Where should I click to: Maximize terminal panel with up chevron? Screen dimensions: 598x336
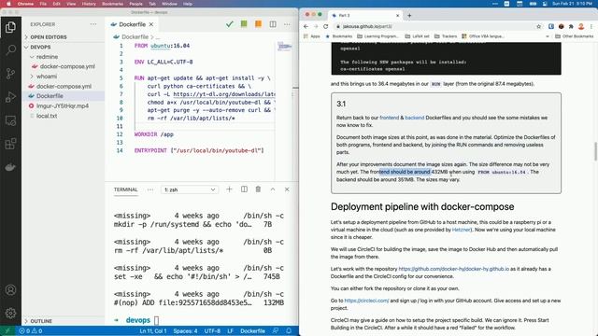(273, 189)
